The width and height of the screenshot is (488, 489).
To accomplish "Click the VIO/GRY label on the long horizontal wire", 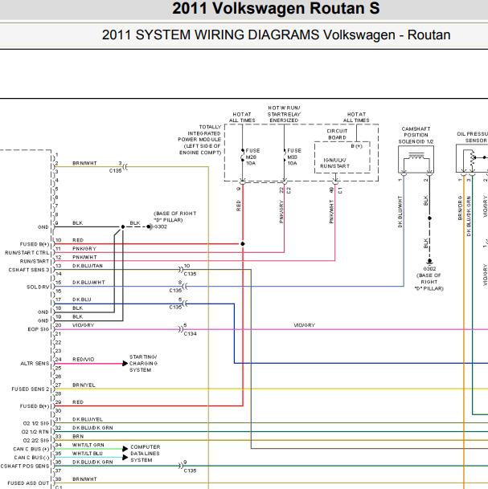I will (305, 325).
